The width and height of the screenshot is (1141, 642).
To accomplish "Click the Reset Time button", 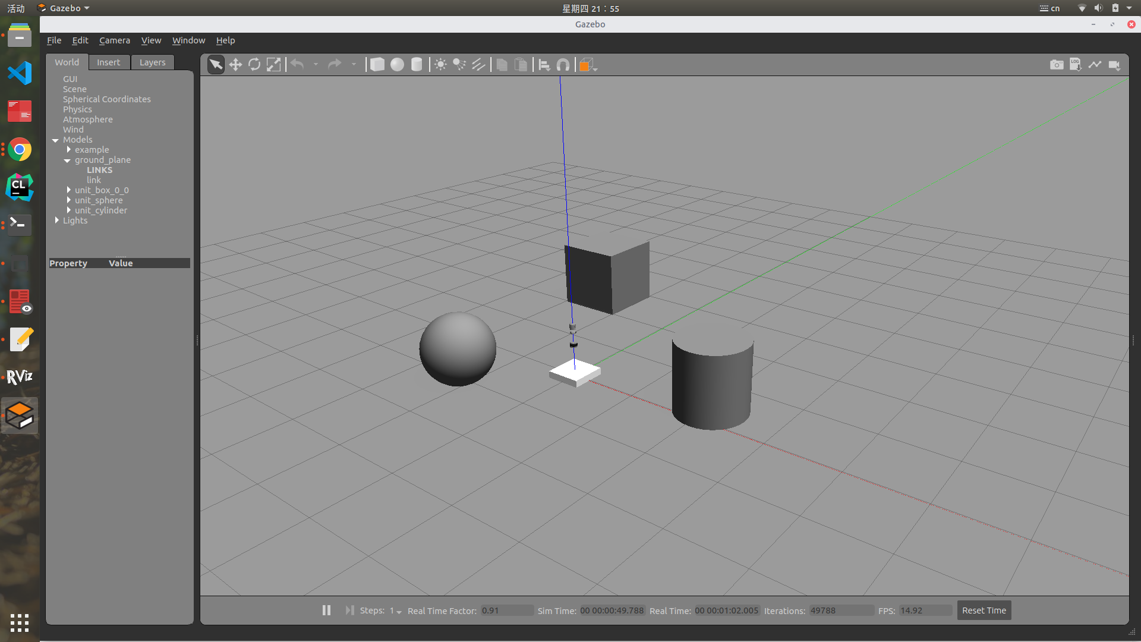I will click(984, 610).
